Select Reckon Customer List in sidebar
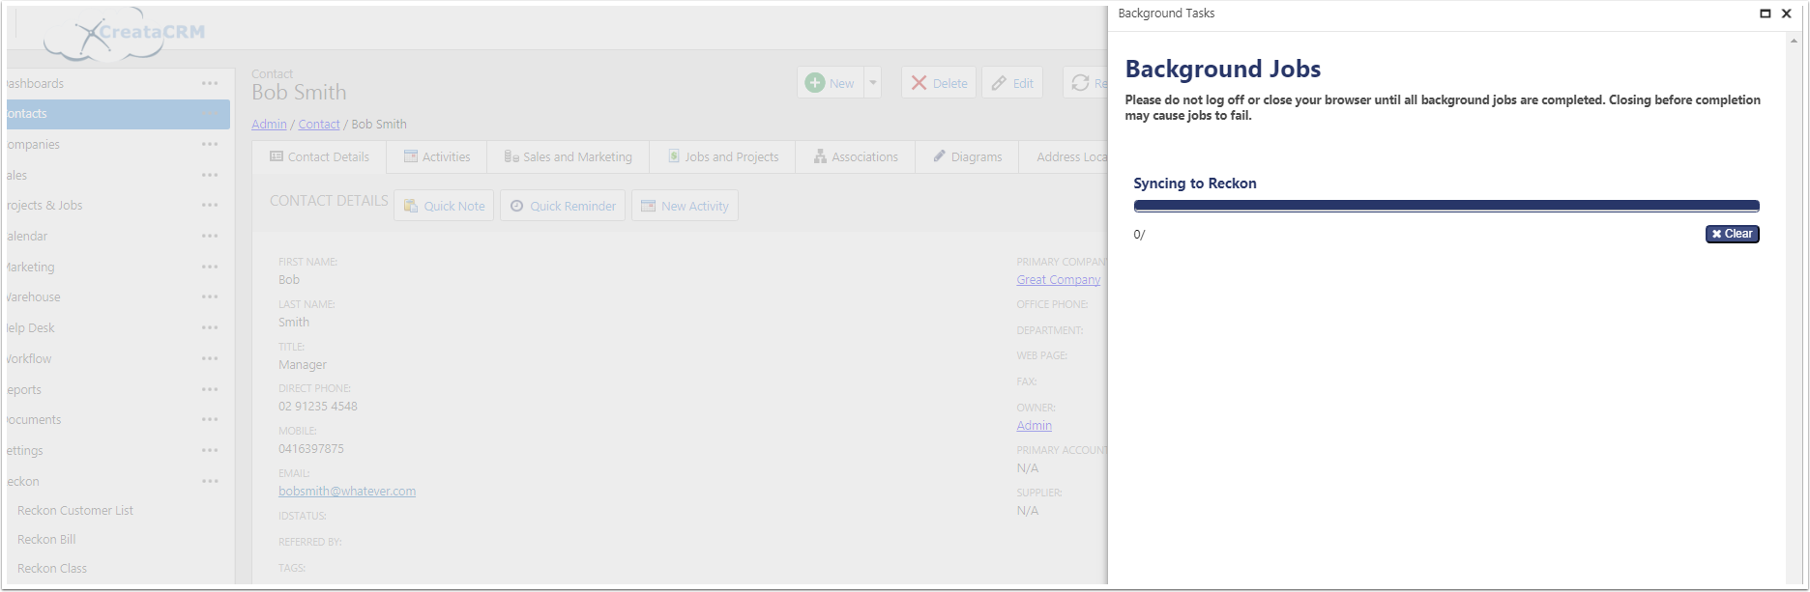 point(75,510)
